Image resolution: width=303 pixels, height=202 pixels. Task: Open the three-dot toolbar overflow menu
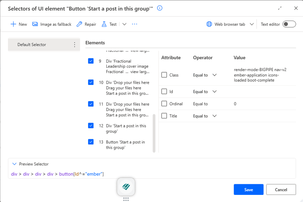(135, 24)
